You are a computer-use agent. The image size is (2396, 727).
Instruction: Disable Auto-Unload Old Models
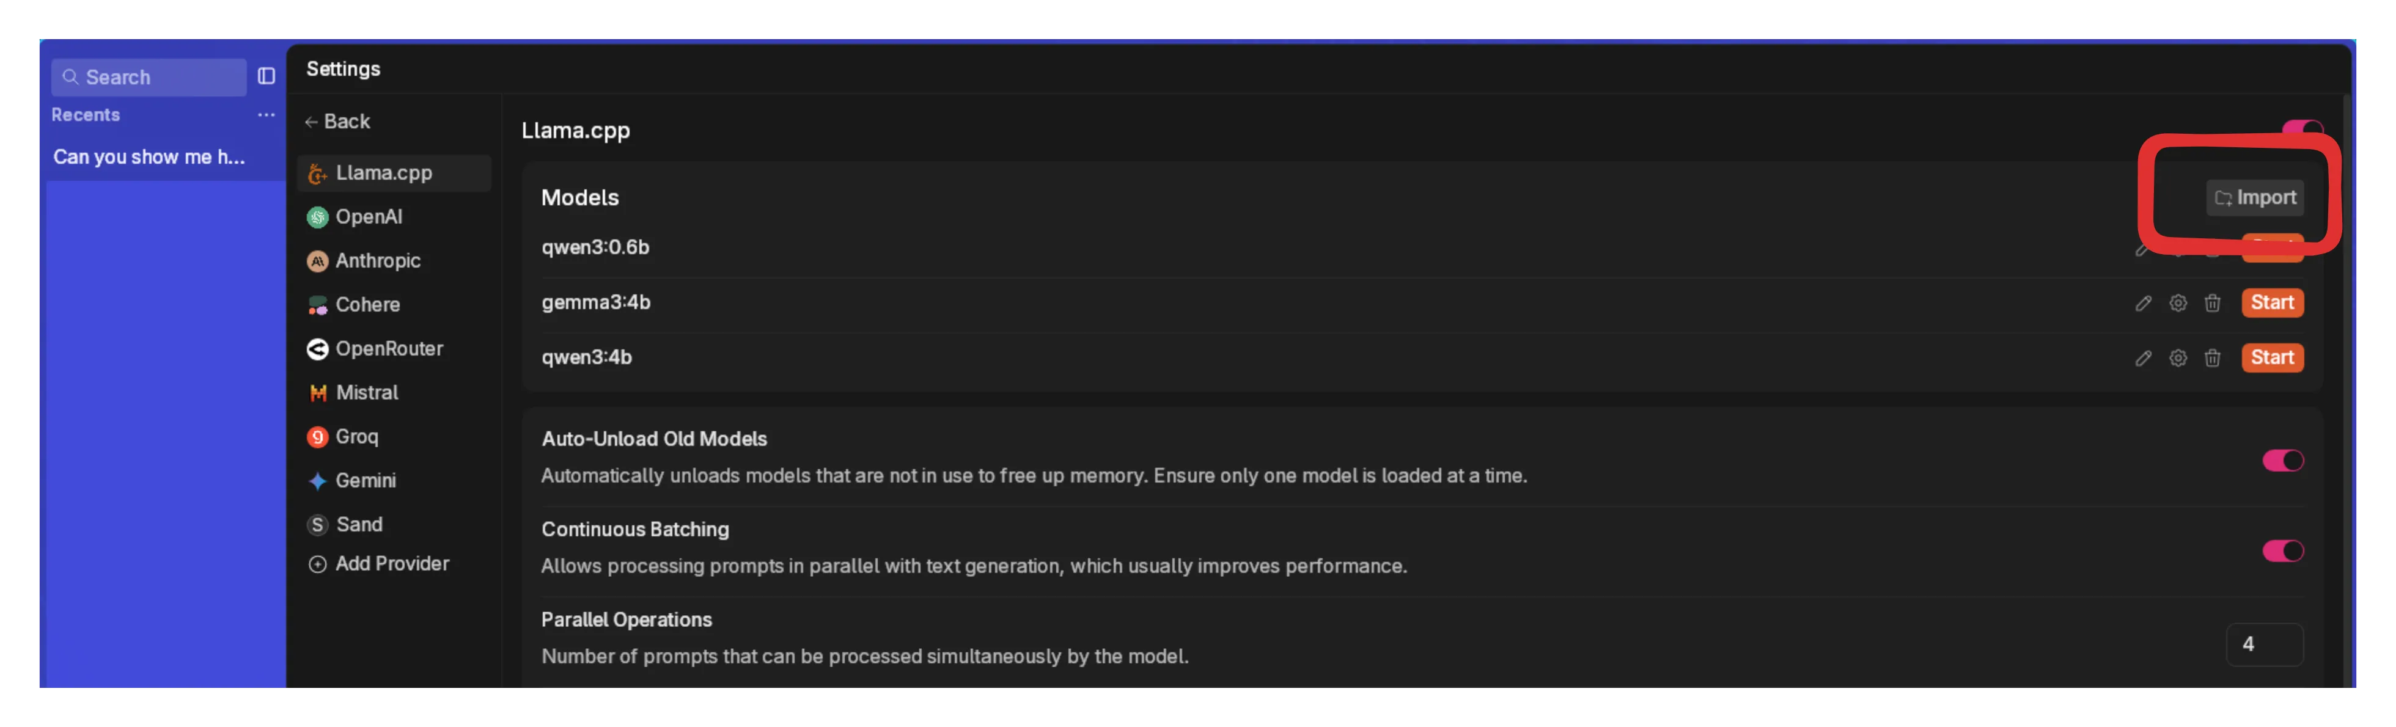point(2284,460)
